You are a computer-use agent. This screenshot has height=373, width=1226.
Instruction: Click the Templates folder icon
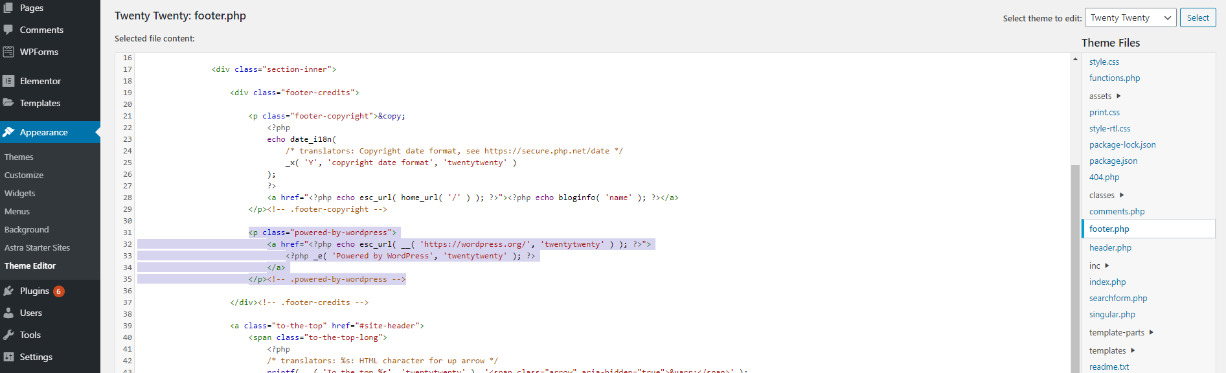(x=8, y=103)
